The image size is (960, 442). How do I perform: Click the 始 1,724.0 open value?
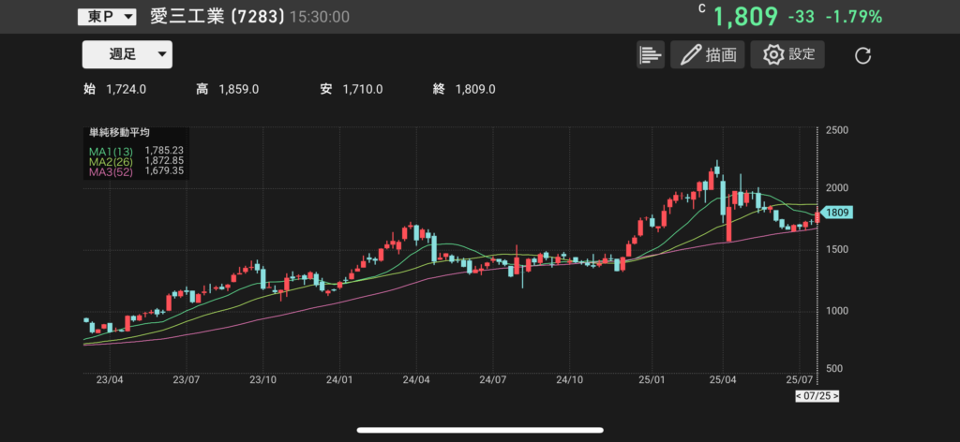pyautogui.click(x=114, y=89)
